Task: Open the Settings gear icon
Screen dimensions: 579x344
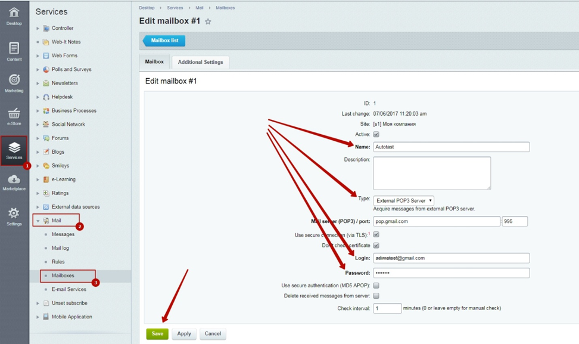Action: click(14, 213)
